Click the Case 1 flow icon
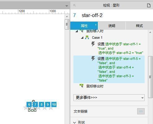The image size is (153, 124). [87, 38]
